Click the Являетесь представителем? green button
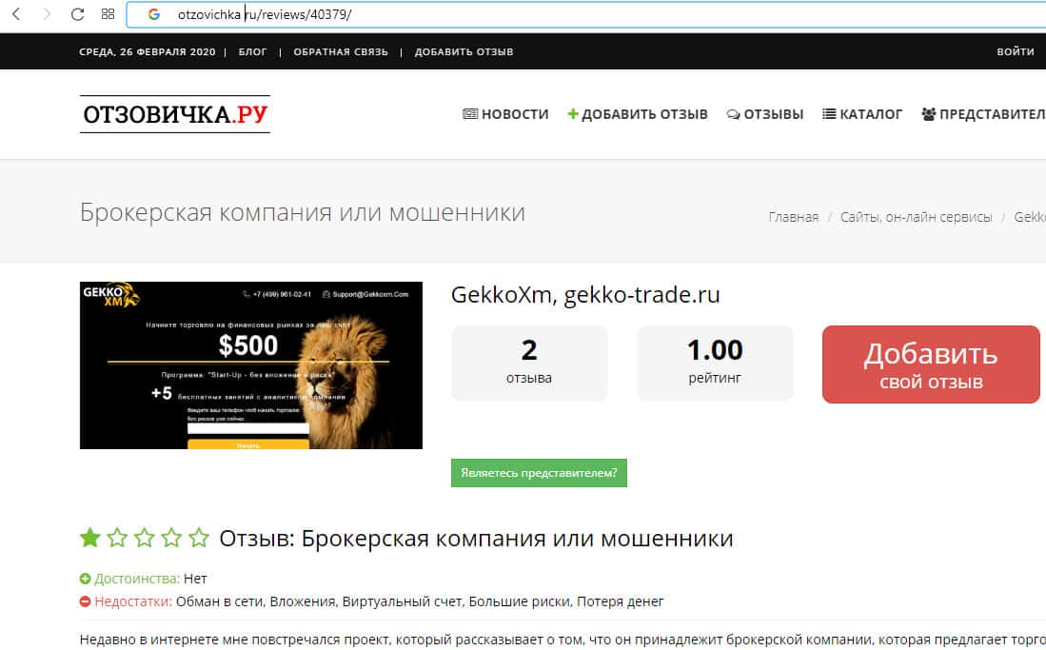The width and height of the screenshot is (1046, 650). coord(539,473)
